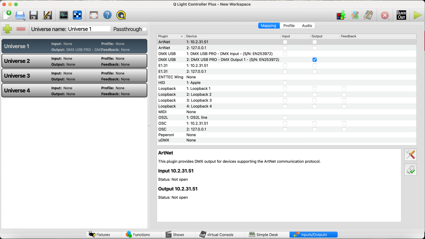Switch to the Profile tab
The image size is (425, 239).
coord(289,26)
